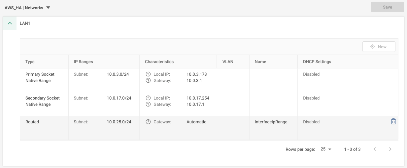Click help icon beside Automatic gateway
Screen dimensions: 407x168
click(x=148, y=122)
